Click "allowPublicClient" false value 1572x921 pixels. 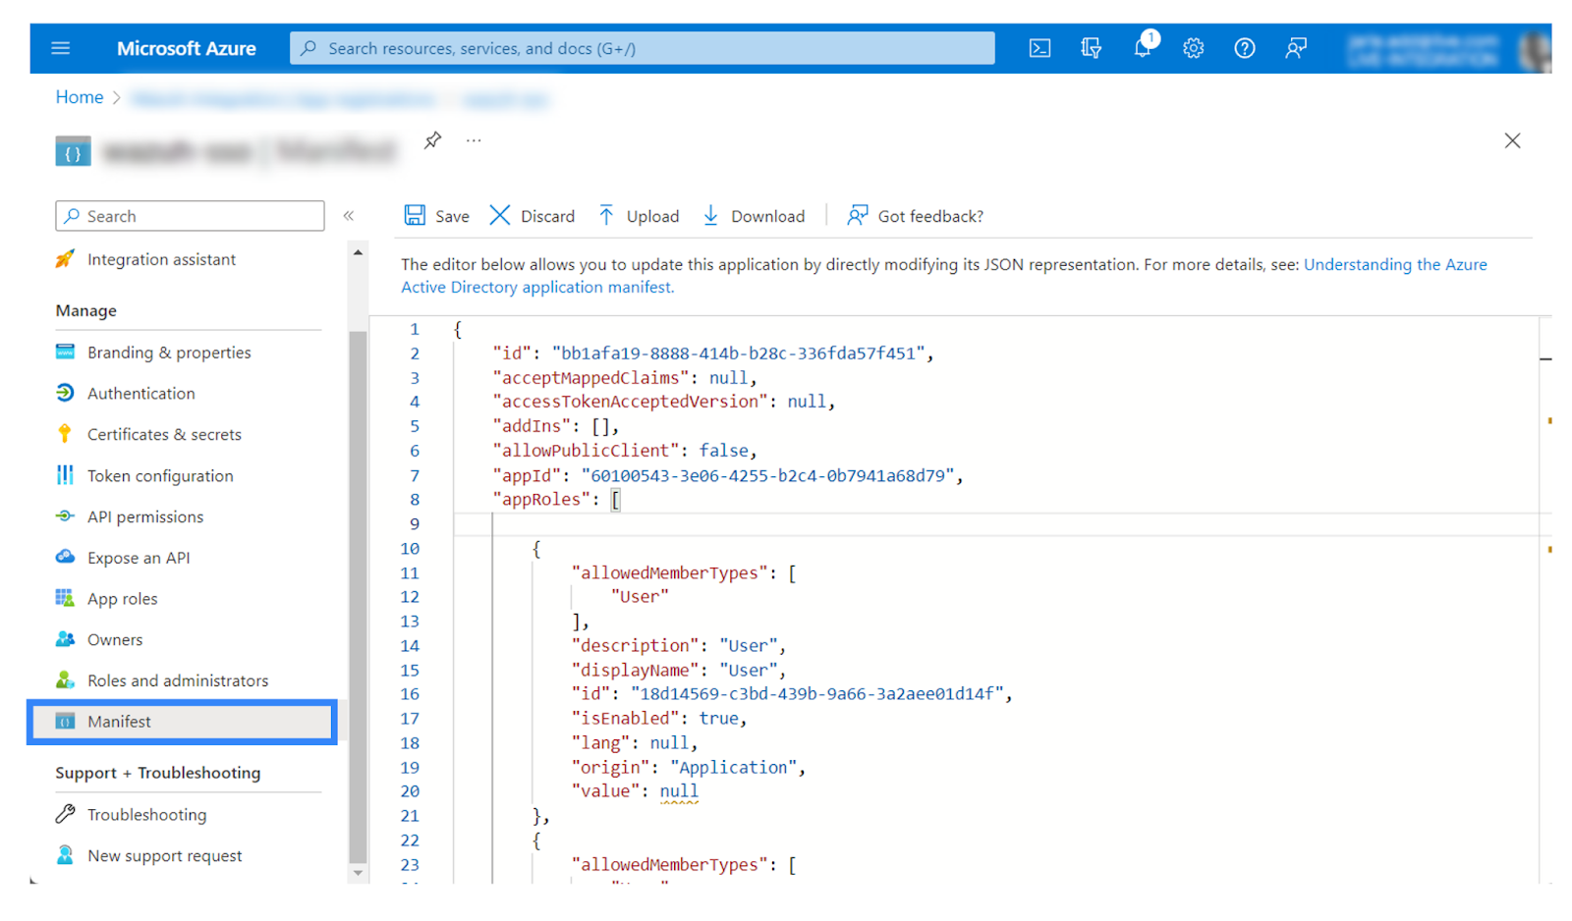click(723, 451)
